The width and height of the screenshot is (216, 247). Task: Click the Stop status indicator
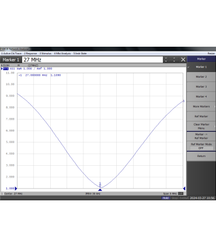click(175, 198)
